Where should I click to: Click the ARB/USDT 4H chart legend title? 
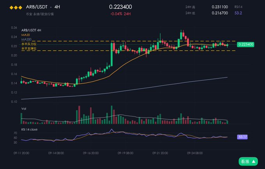[31, 30]
